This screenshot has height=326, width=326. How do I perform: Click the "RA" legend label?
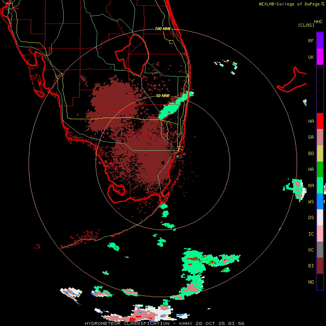pyautogui.click(x=311, y=186)
